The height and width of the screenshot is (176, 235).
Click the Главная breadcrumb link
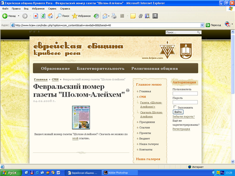coord(40,79)
